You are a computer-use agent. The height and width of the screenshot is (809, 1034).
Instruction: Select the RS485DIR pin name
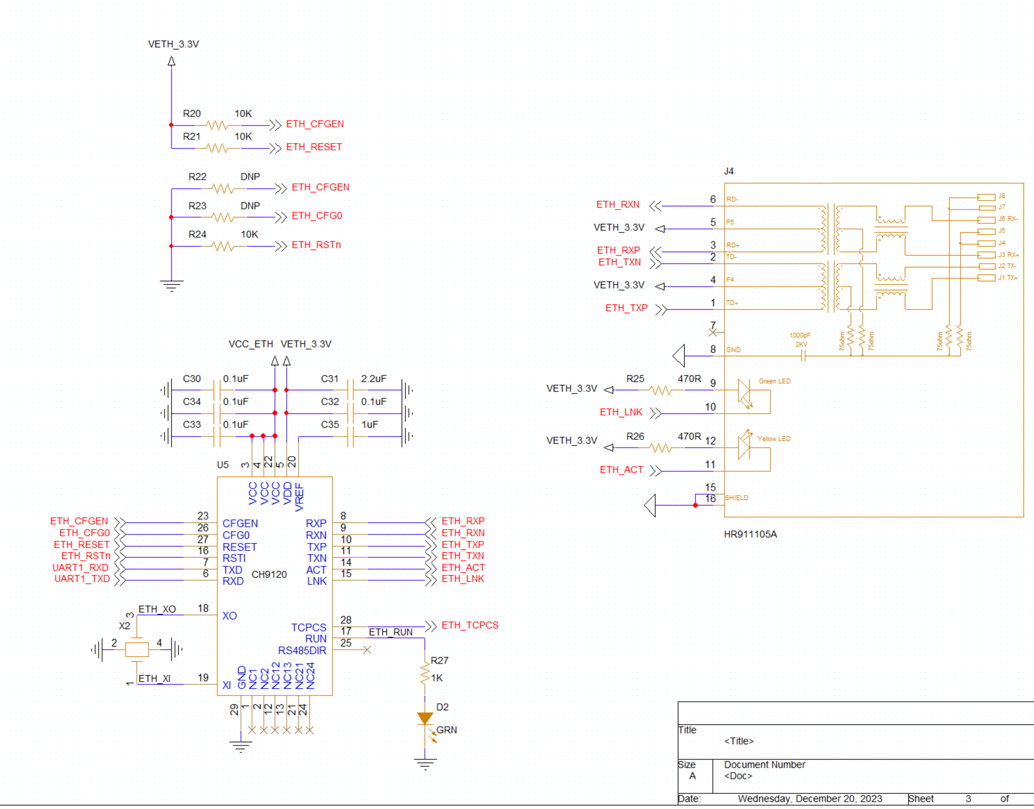pyautogui.click(x=302, y=650)
